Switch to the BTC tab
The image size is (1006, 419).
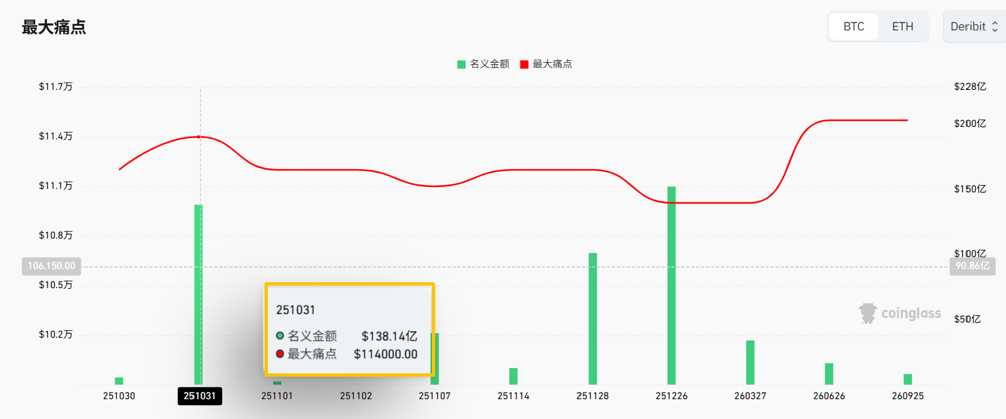click(853, 27)
